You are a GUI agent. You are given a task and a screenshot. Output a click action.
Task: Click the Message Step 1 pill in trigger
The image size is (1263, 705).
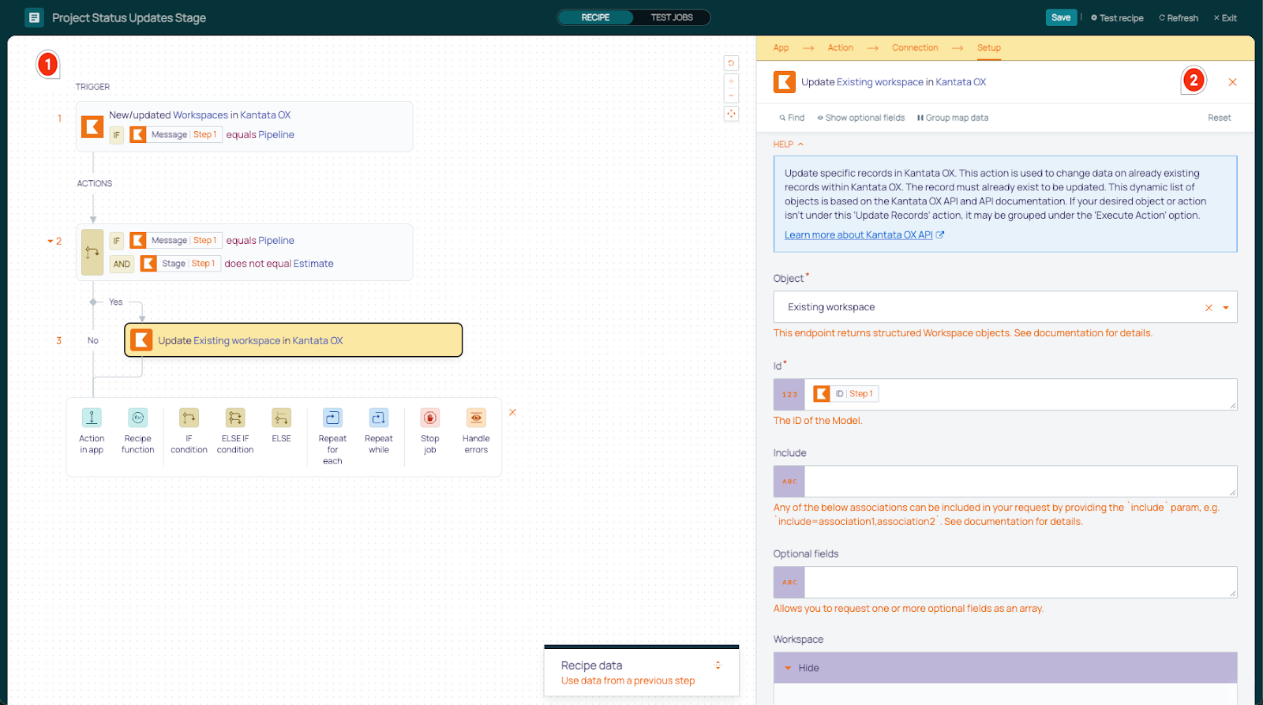(x=175, y=135)
